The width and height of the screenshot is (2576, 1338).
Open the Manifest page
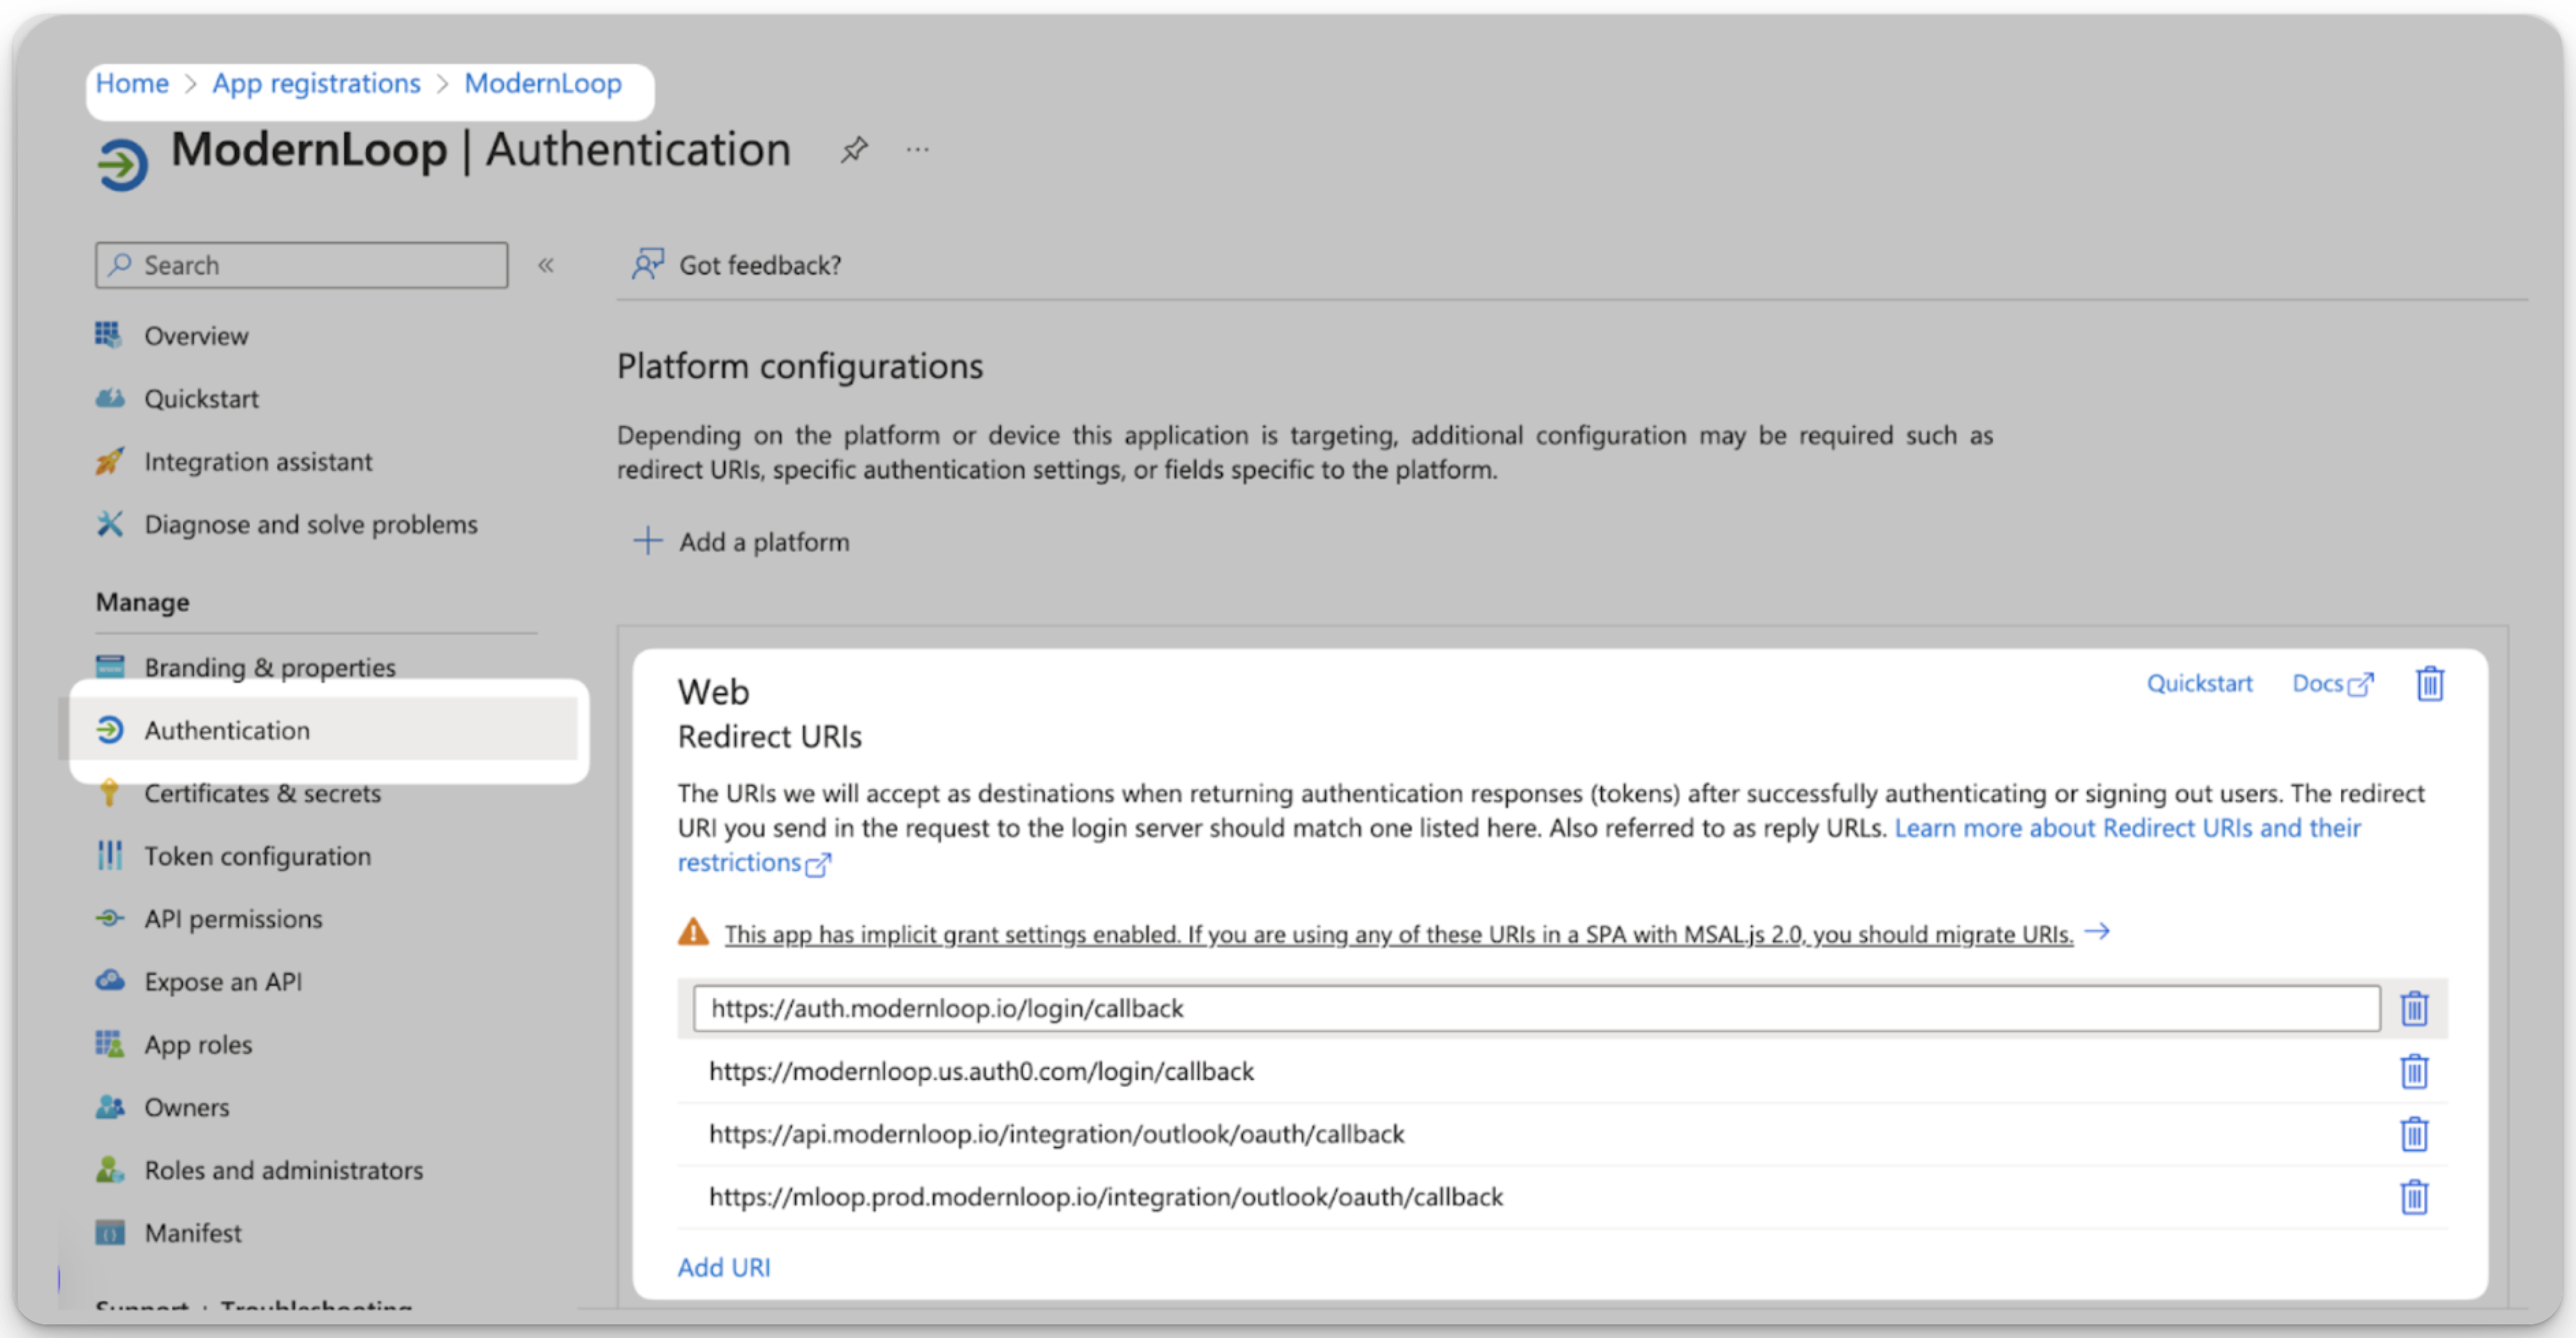pos(193,1233)
